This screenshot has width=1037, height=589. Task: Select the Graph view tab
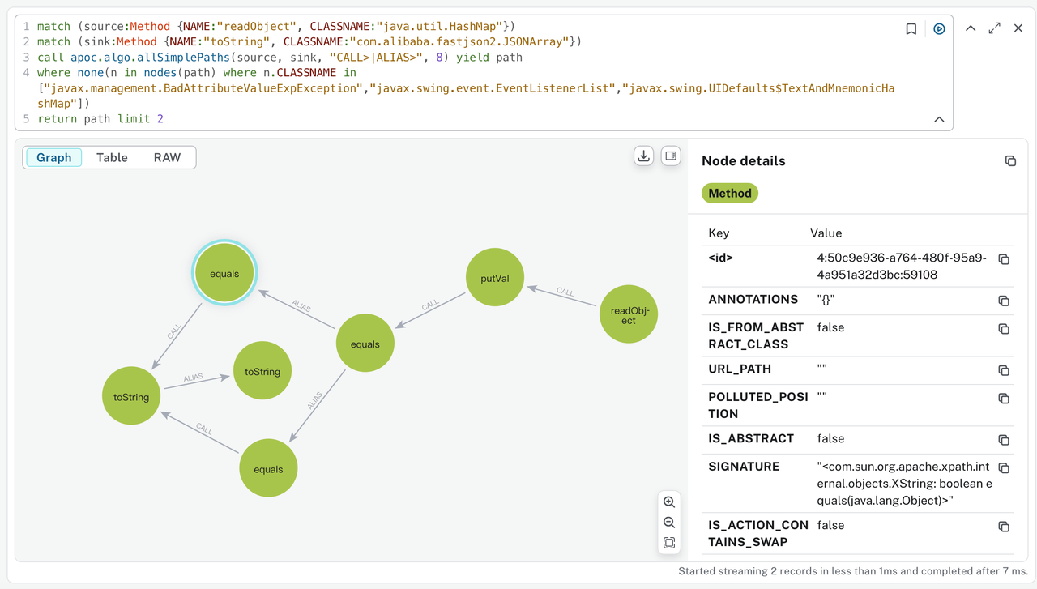(54, 157)
